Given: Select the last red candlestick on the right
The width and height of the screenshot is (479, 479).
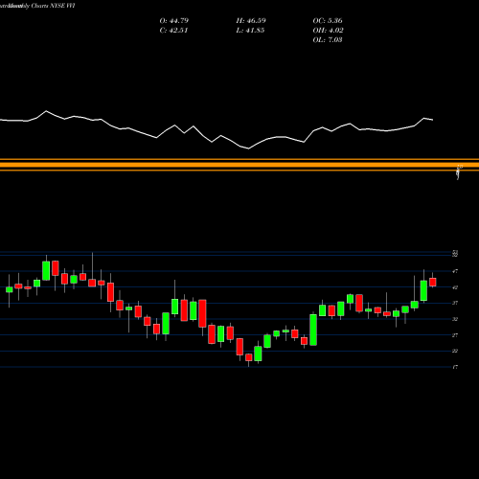Looking at the screenshot, I should pyautogui.click(x=433, y=282).
